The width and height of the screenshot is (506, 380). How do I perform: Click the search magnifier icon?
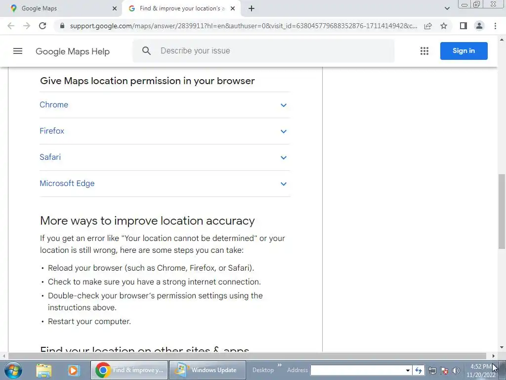pyautogui.click(x=146, y=51)
